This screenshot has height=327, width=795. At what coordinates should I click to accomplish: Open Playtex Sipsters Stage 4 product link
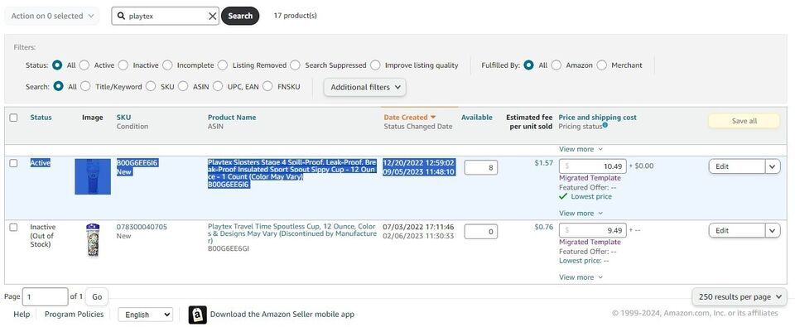click(x=292, y=170)
